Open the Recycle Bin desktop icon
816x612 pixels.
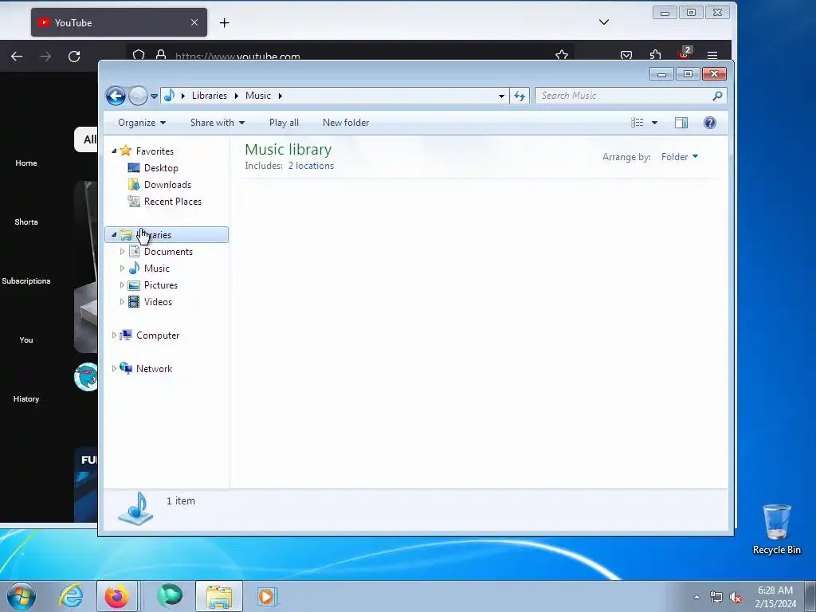tap(776, 529)
